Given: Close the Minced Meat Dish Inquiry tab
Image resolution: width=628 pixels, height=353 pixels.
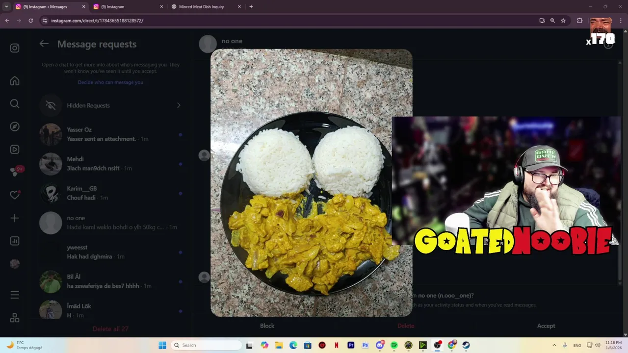Looking at the screenshot, I should pos(239,7).
